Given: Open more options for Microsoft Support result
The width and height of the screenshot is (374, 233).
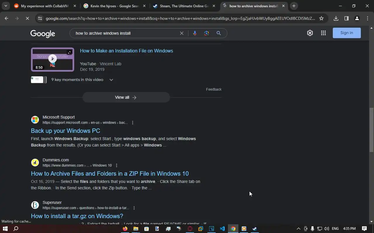Looking at the screenshot, I should coord(133,123).
